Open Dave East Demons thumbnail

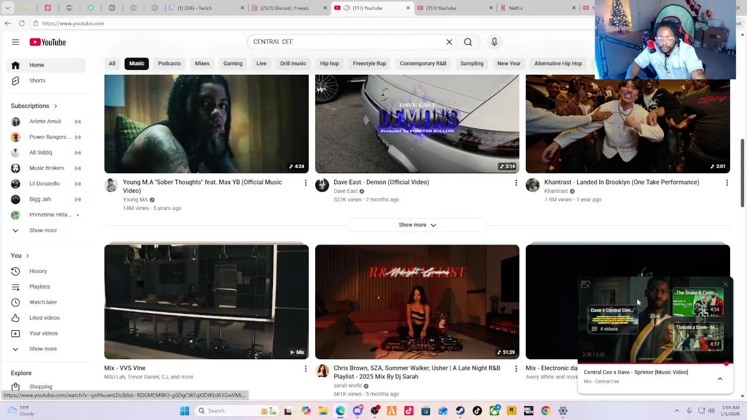point(417,124)
